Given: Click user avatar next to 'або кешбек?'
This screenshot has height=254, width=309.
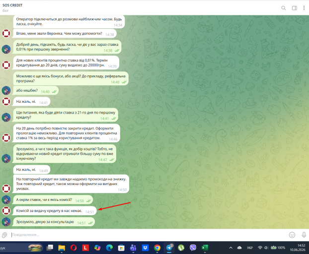Looking at the screenshot, I should 6,90.
